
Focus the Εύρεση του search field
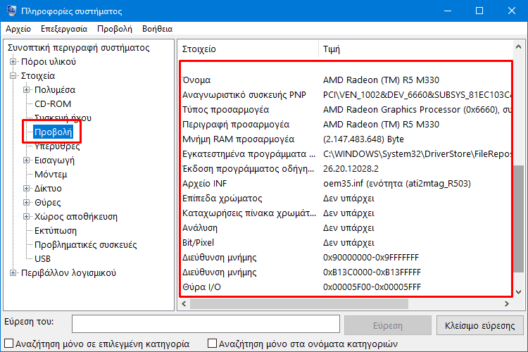[x=206, y=324]
